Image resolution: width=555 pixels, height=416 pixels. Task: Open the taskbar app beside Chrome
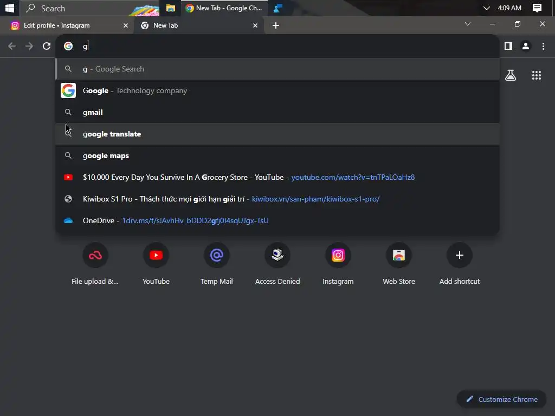278,8
